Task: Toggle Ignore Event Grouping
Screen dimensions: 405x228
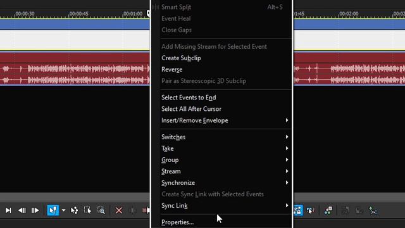Action: [x=310, y=210]
